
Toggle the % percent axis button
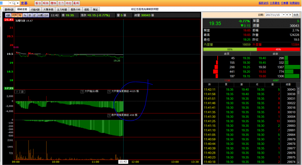pyautogui.click(x=25, y=15)
